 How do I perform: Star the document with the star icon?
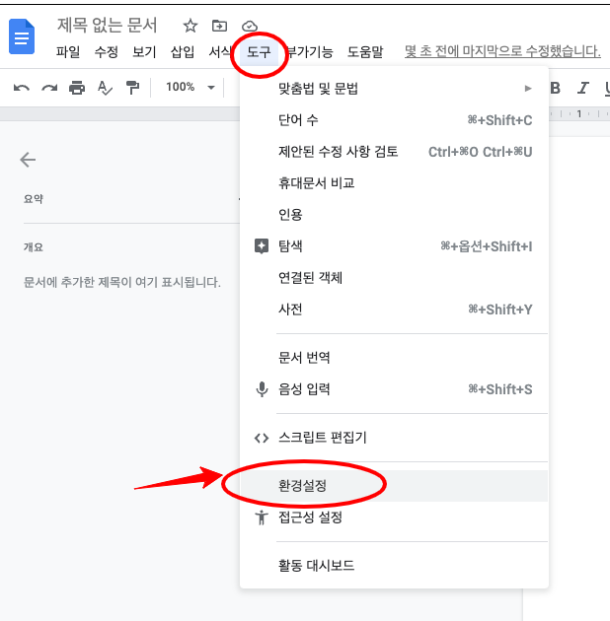tap(191, 27)
